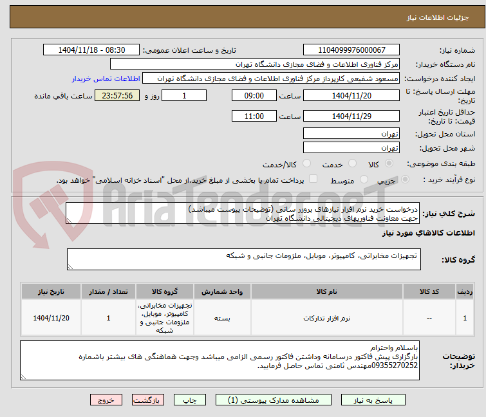Screen dimensions: 486x417
Task: Click the announcement date field 1404/11/18 - 08:30
Action: pyautogui.click(x=91, y=50)
